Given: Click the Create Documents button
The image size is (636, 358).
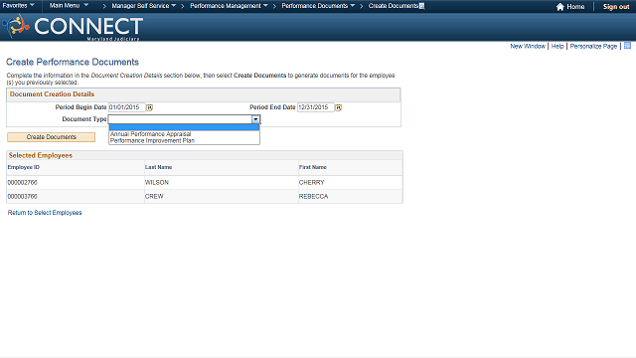Looking at the screenshot, I should coord(51,137).
